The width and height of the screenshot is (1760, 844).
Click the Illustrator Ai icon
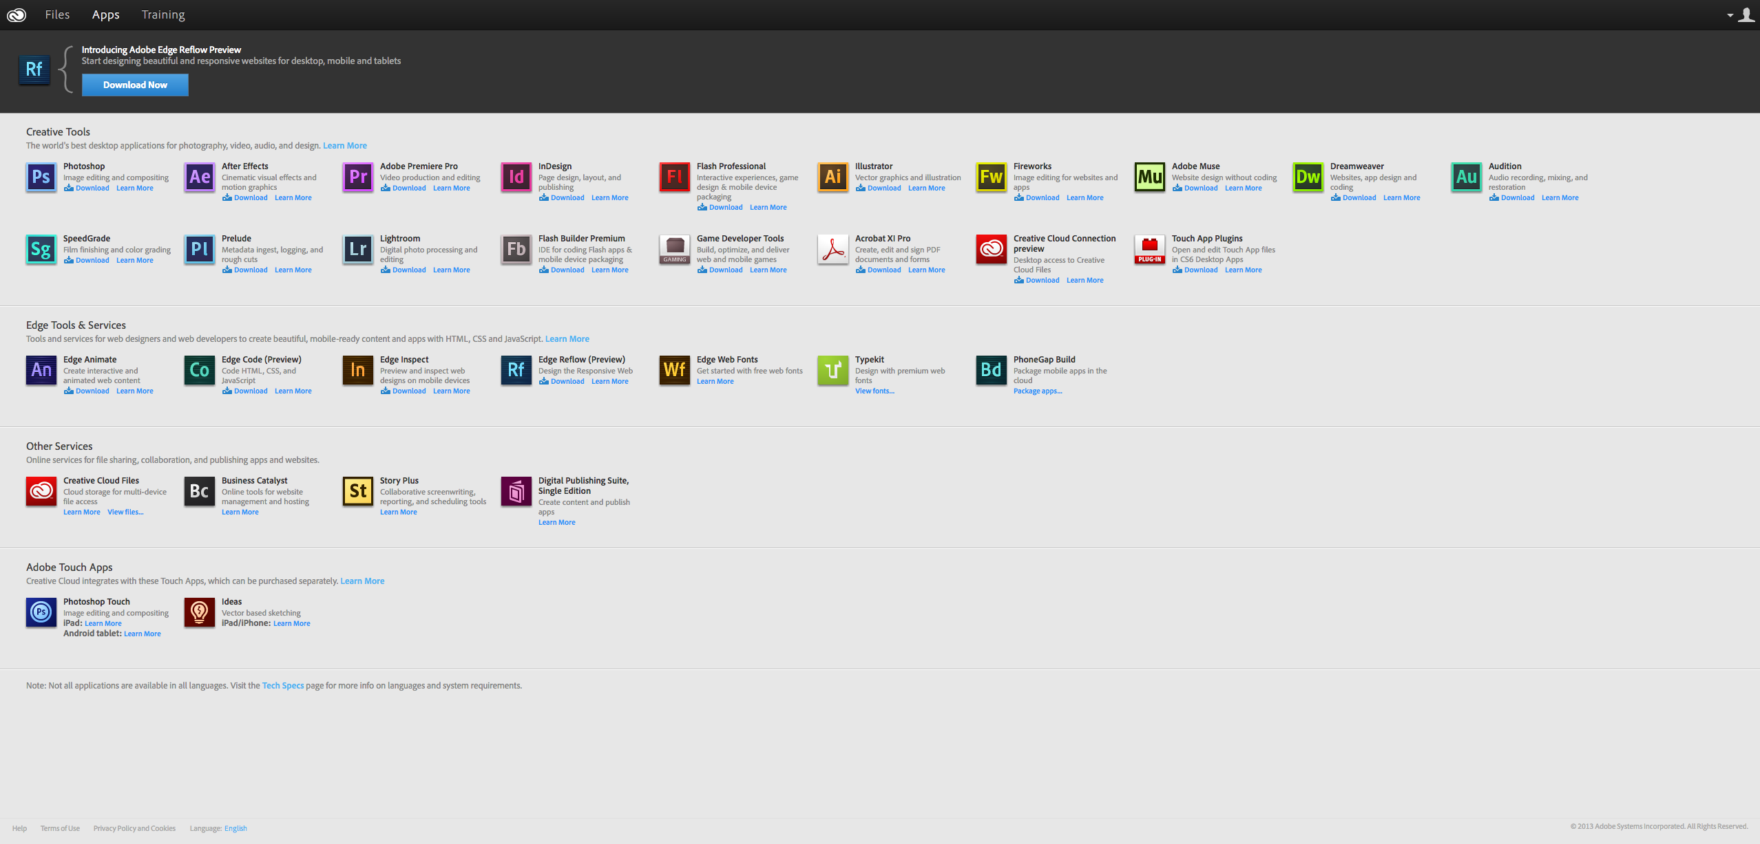833,177
